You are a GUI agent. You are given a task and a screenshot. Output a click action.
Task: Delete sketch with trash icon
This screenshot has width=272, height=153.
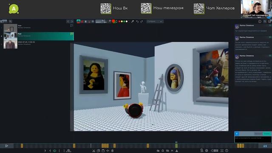(112, 151)
